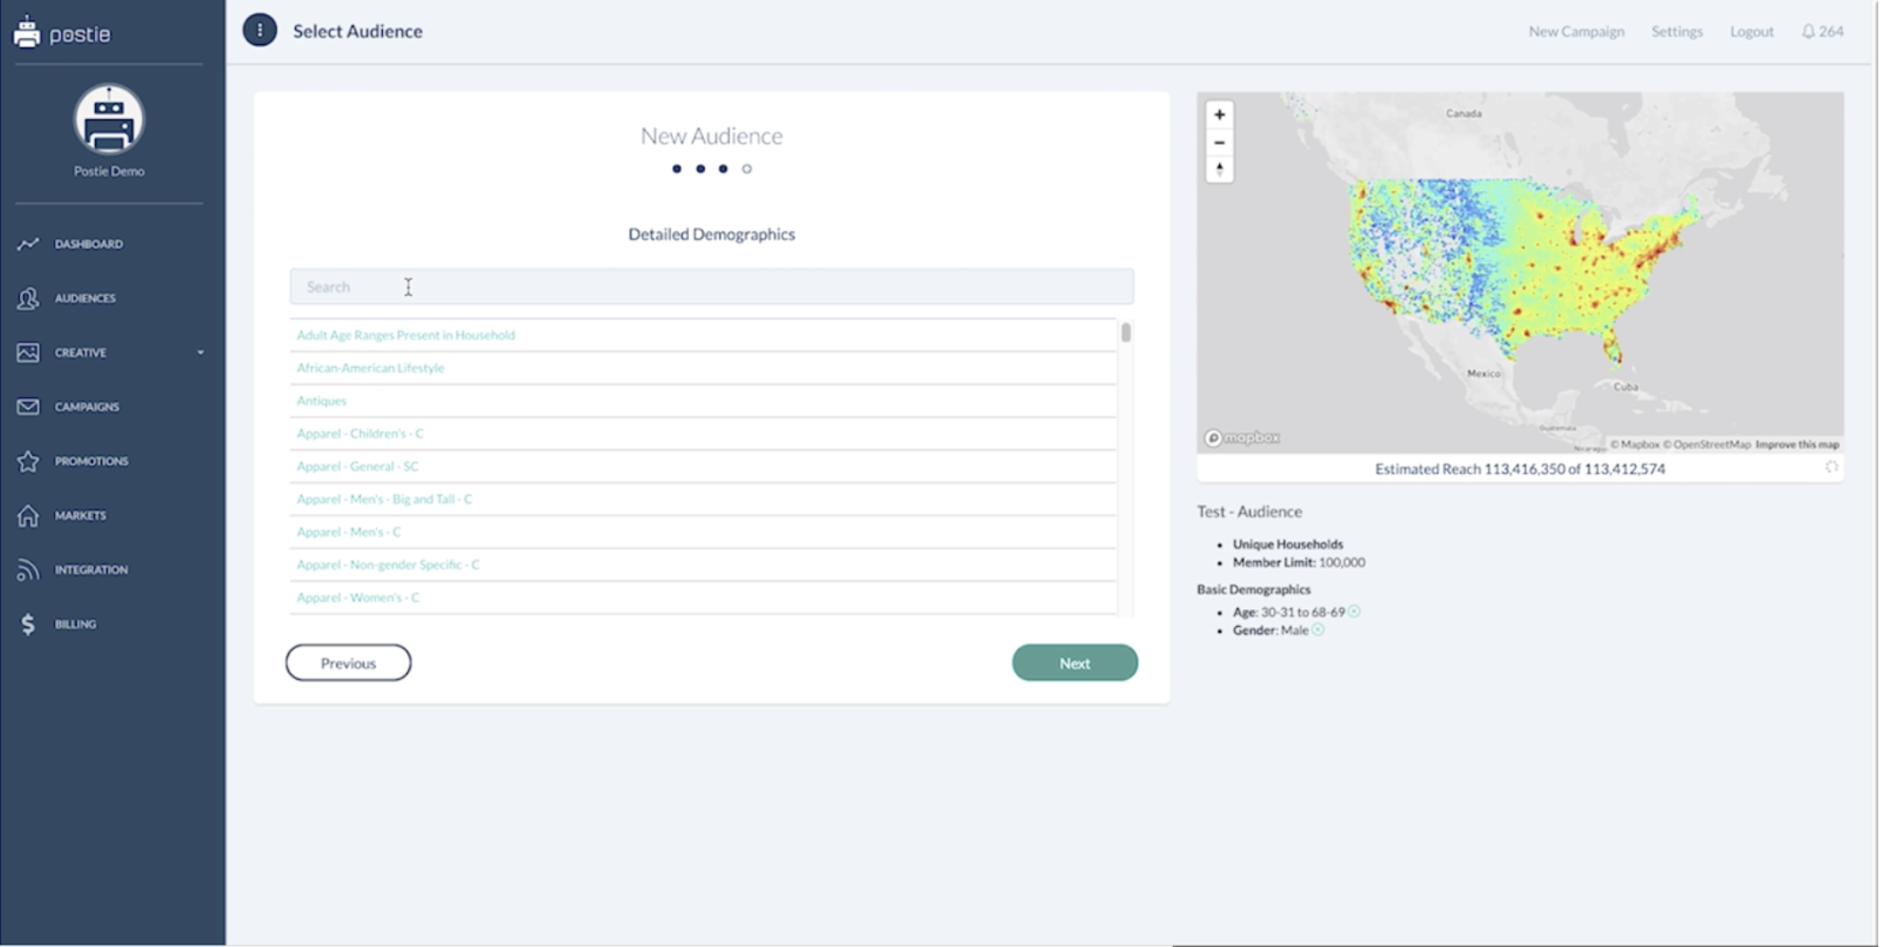Screen dimensions: 1880x947
Task: Click the Campaigns envelope icon
Action: tap(28, 407)
